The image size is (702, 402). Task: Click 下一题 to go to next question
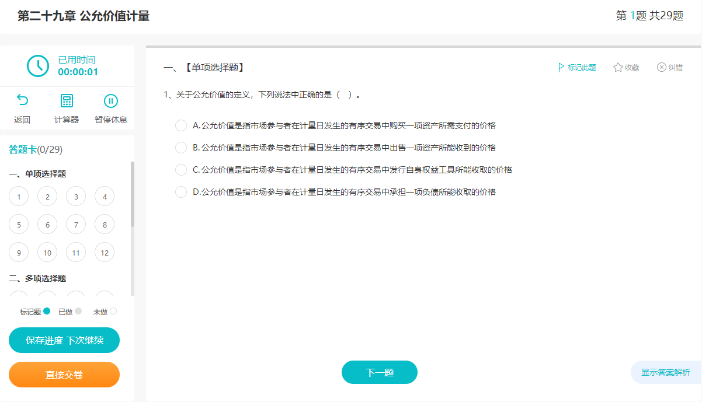pos(379,372)
